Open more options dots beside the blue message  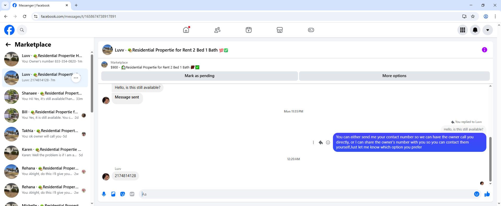click(313, 142)
